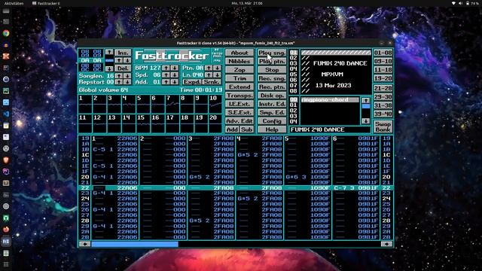Switch to instrument bank 21-28
The width and height of the screenshot is (482, 271).
[x=383, y=89]
